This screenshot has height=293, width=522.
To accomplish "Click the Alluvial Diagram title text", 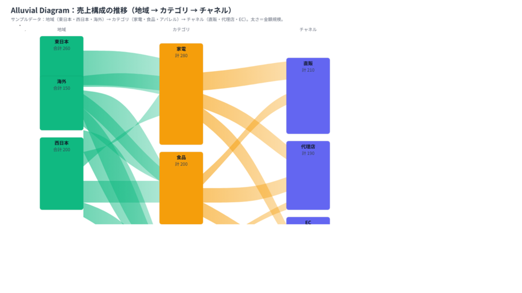I will [x=121, y=10].
